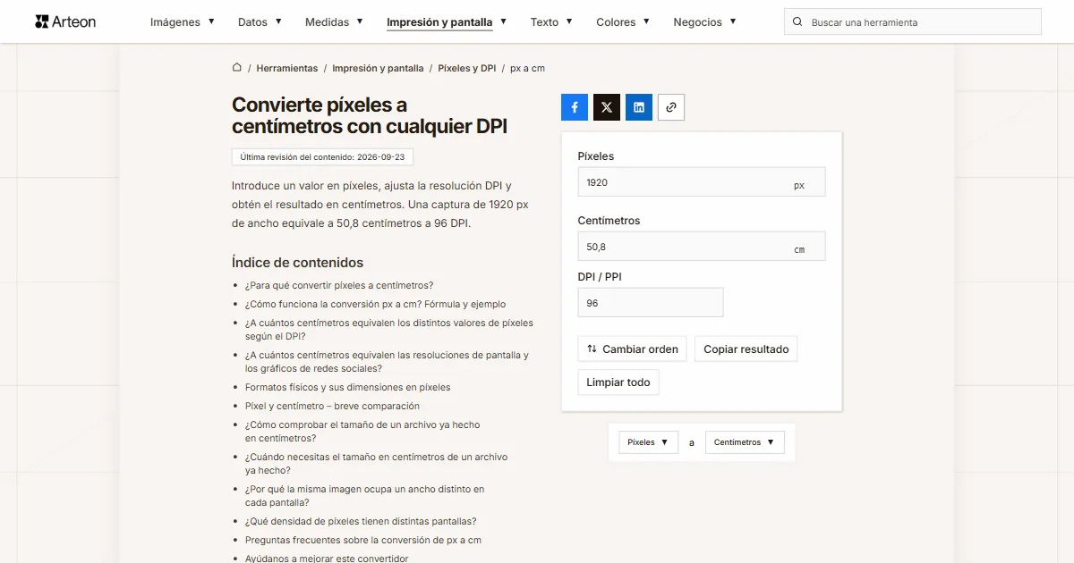Click the Última revisión del contenido date badge
This screenshot has height=563, width=1074.
coord(322,156)
